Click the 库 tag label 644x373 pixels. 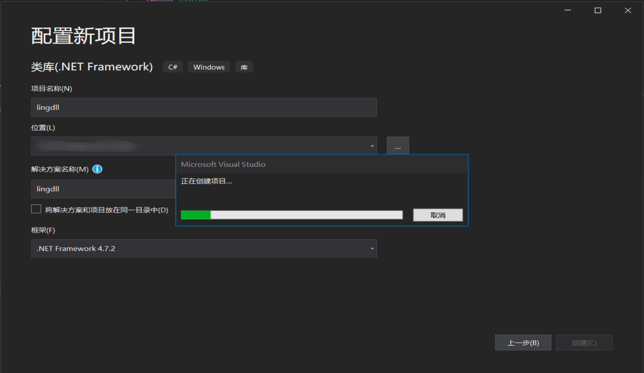pos(244,67)
